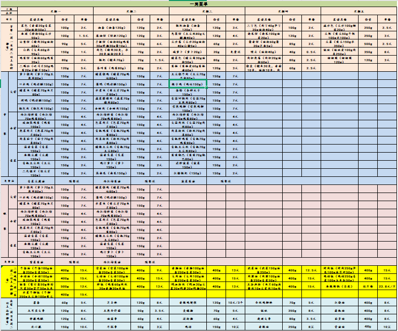Click 份量 column header under 星期二
Viewport: 398px width, 331px height.
pyautogui.click(x=140, y=19)
